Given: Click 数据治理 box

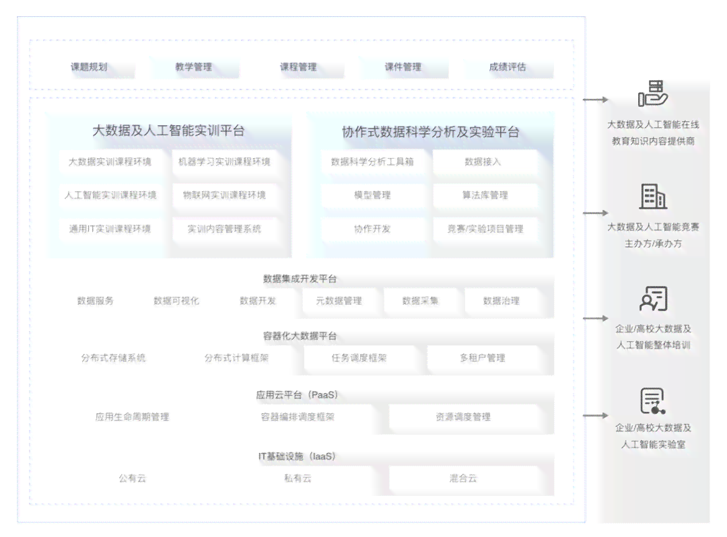Looking at the screenshot, I should (501, 301).
